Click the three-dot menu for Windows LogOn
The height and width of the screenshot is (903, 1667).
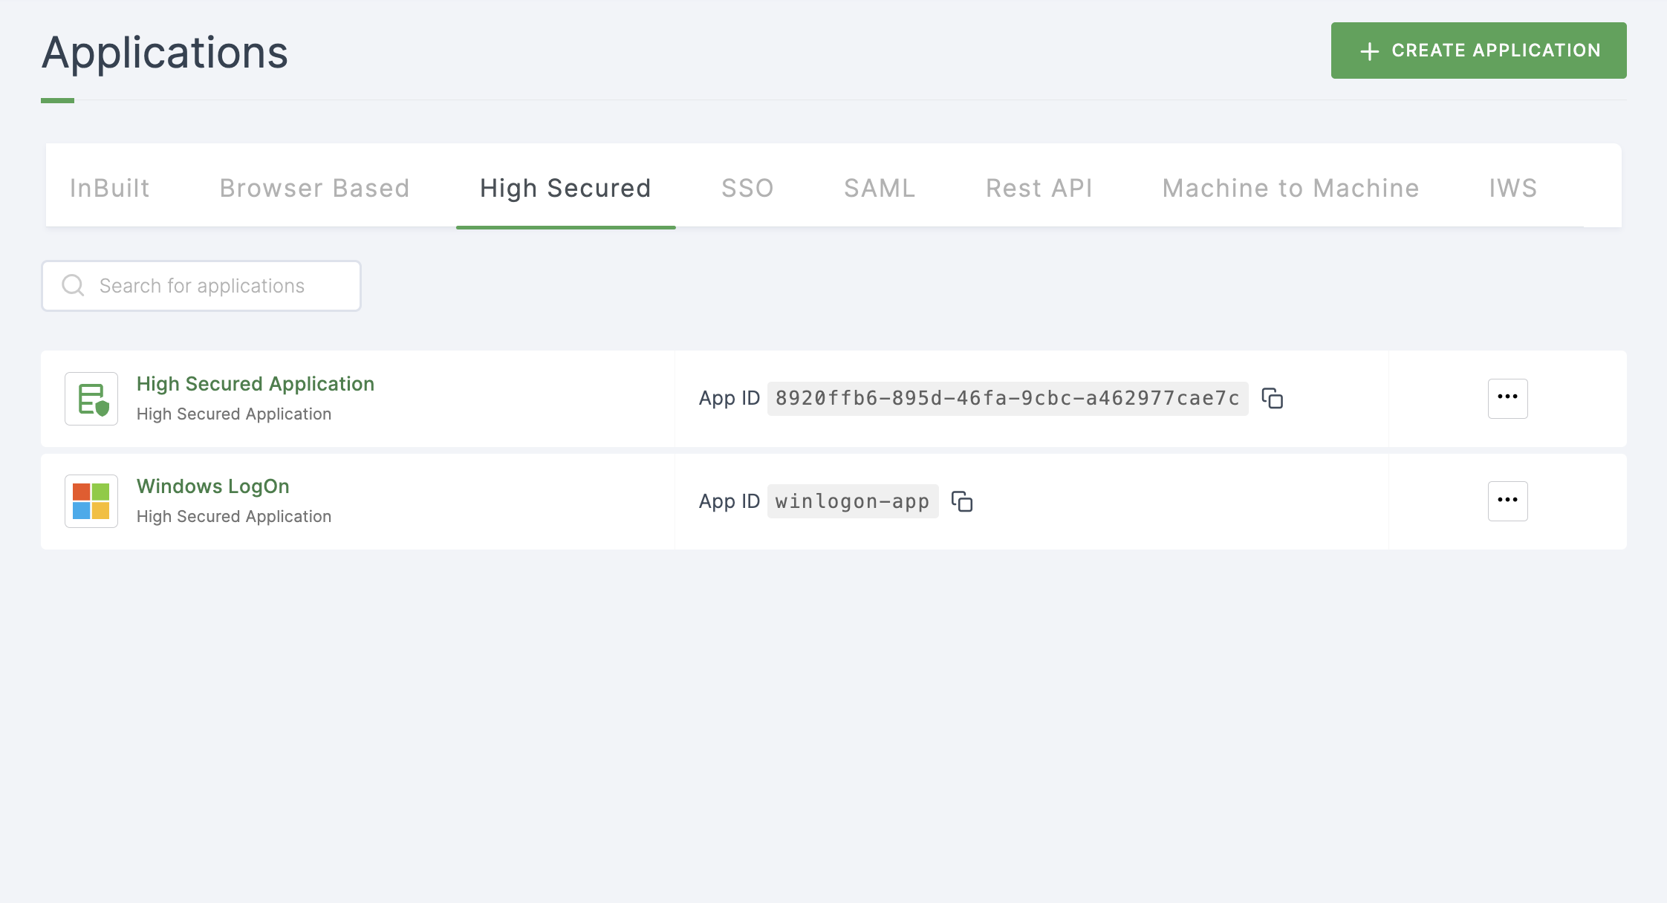1508,501
